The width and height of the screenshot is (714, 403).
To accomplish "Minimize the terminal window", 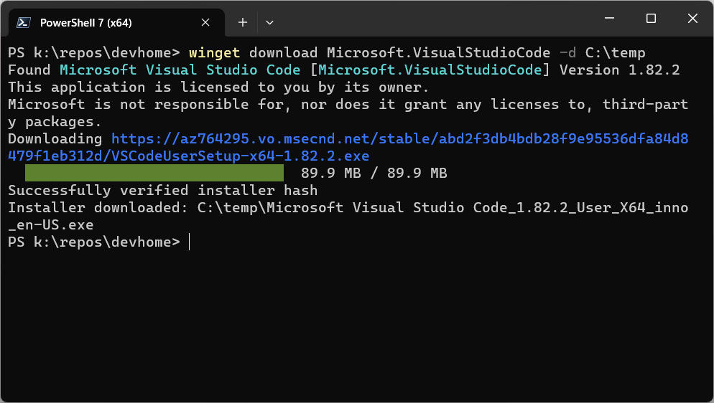I will [x=609, y=18].
